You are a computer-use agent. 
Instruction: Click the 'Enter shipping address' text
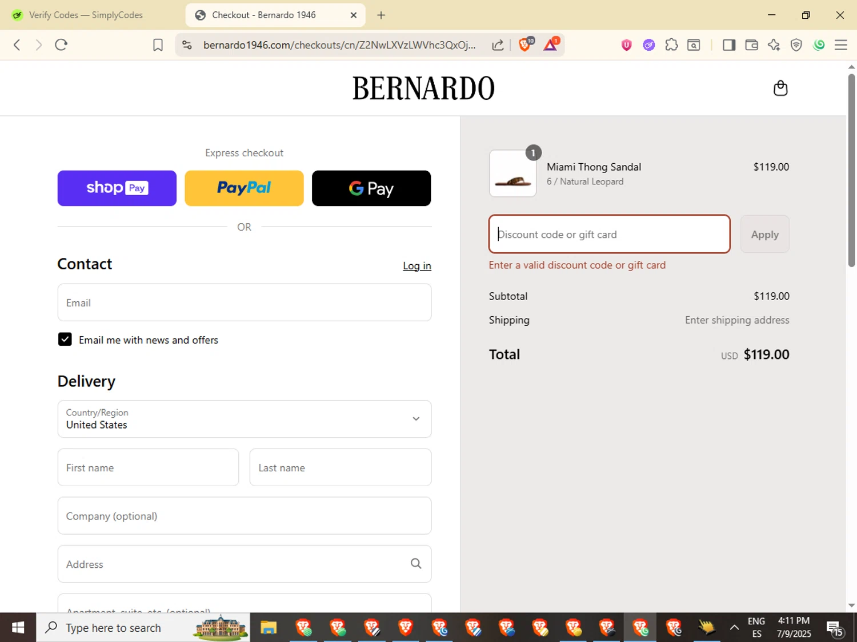click(737, 320)
